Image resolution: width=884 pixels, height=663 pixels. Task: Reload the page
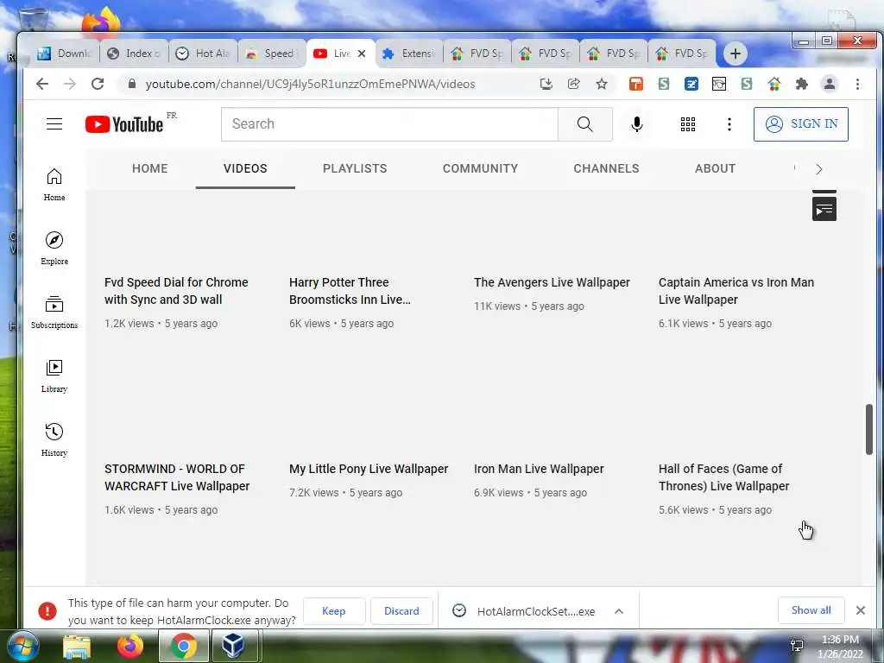click(x=98, y=84)
